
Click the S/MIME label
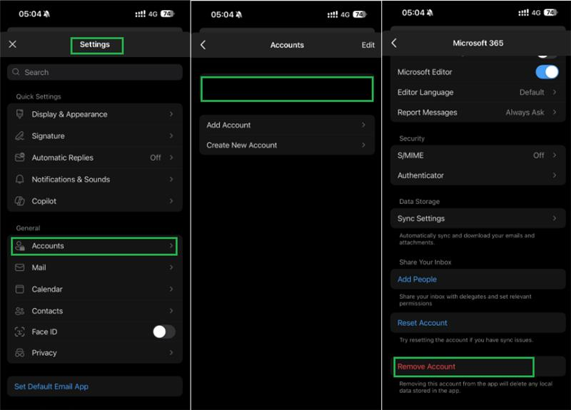tap(410, 155)
